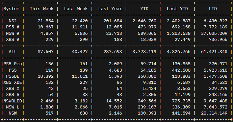Select XBS # LTD value 706.966
The height and width of the screenshot is (122, 233).
click(x=218, y=40)
